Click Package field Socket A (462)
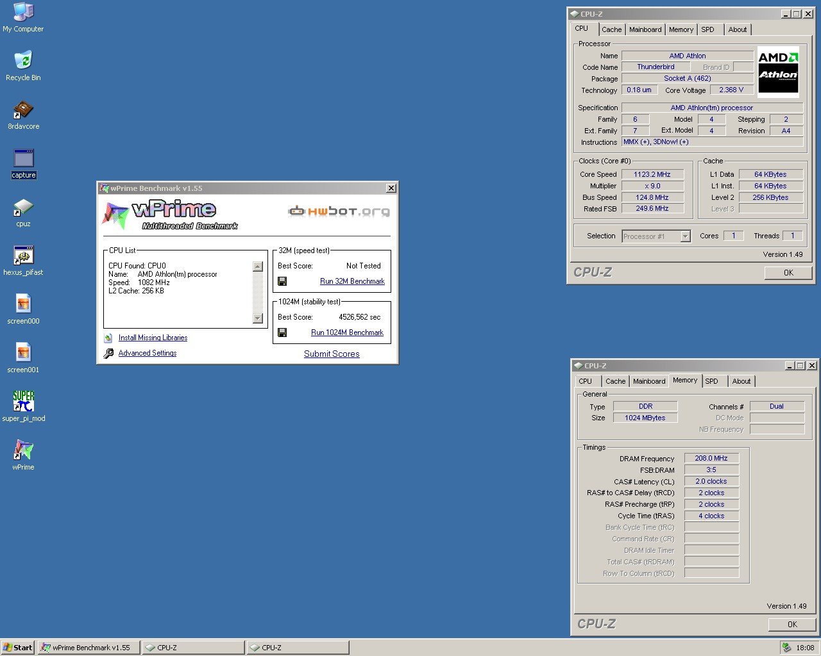Image resolution: width=821 pixels, height=656 pixels. click(x=688, y=78)
